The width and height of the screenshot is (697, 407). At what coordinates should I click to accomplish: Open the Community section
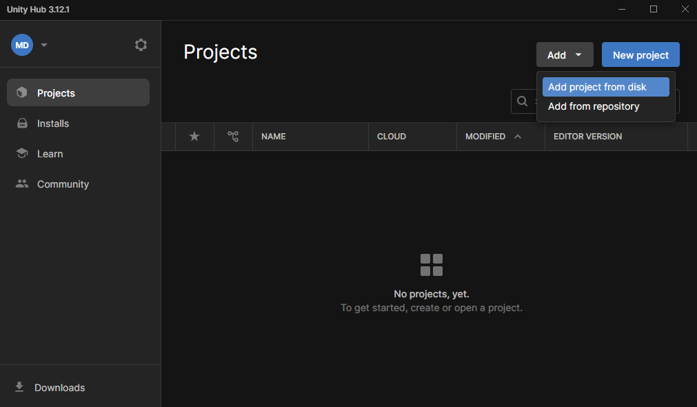tap(62, 184)
